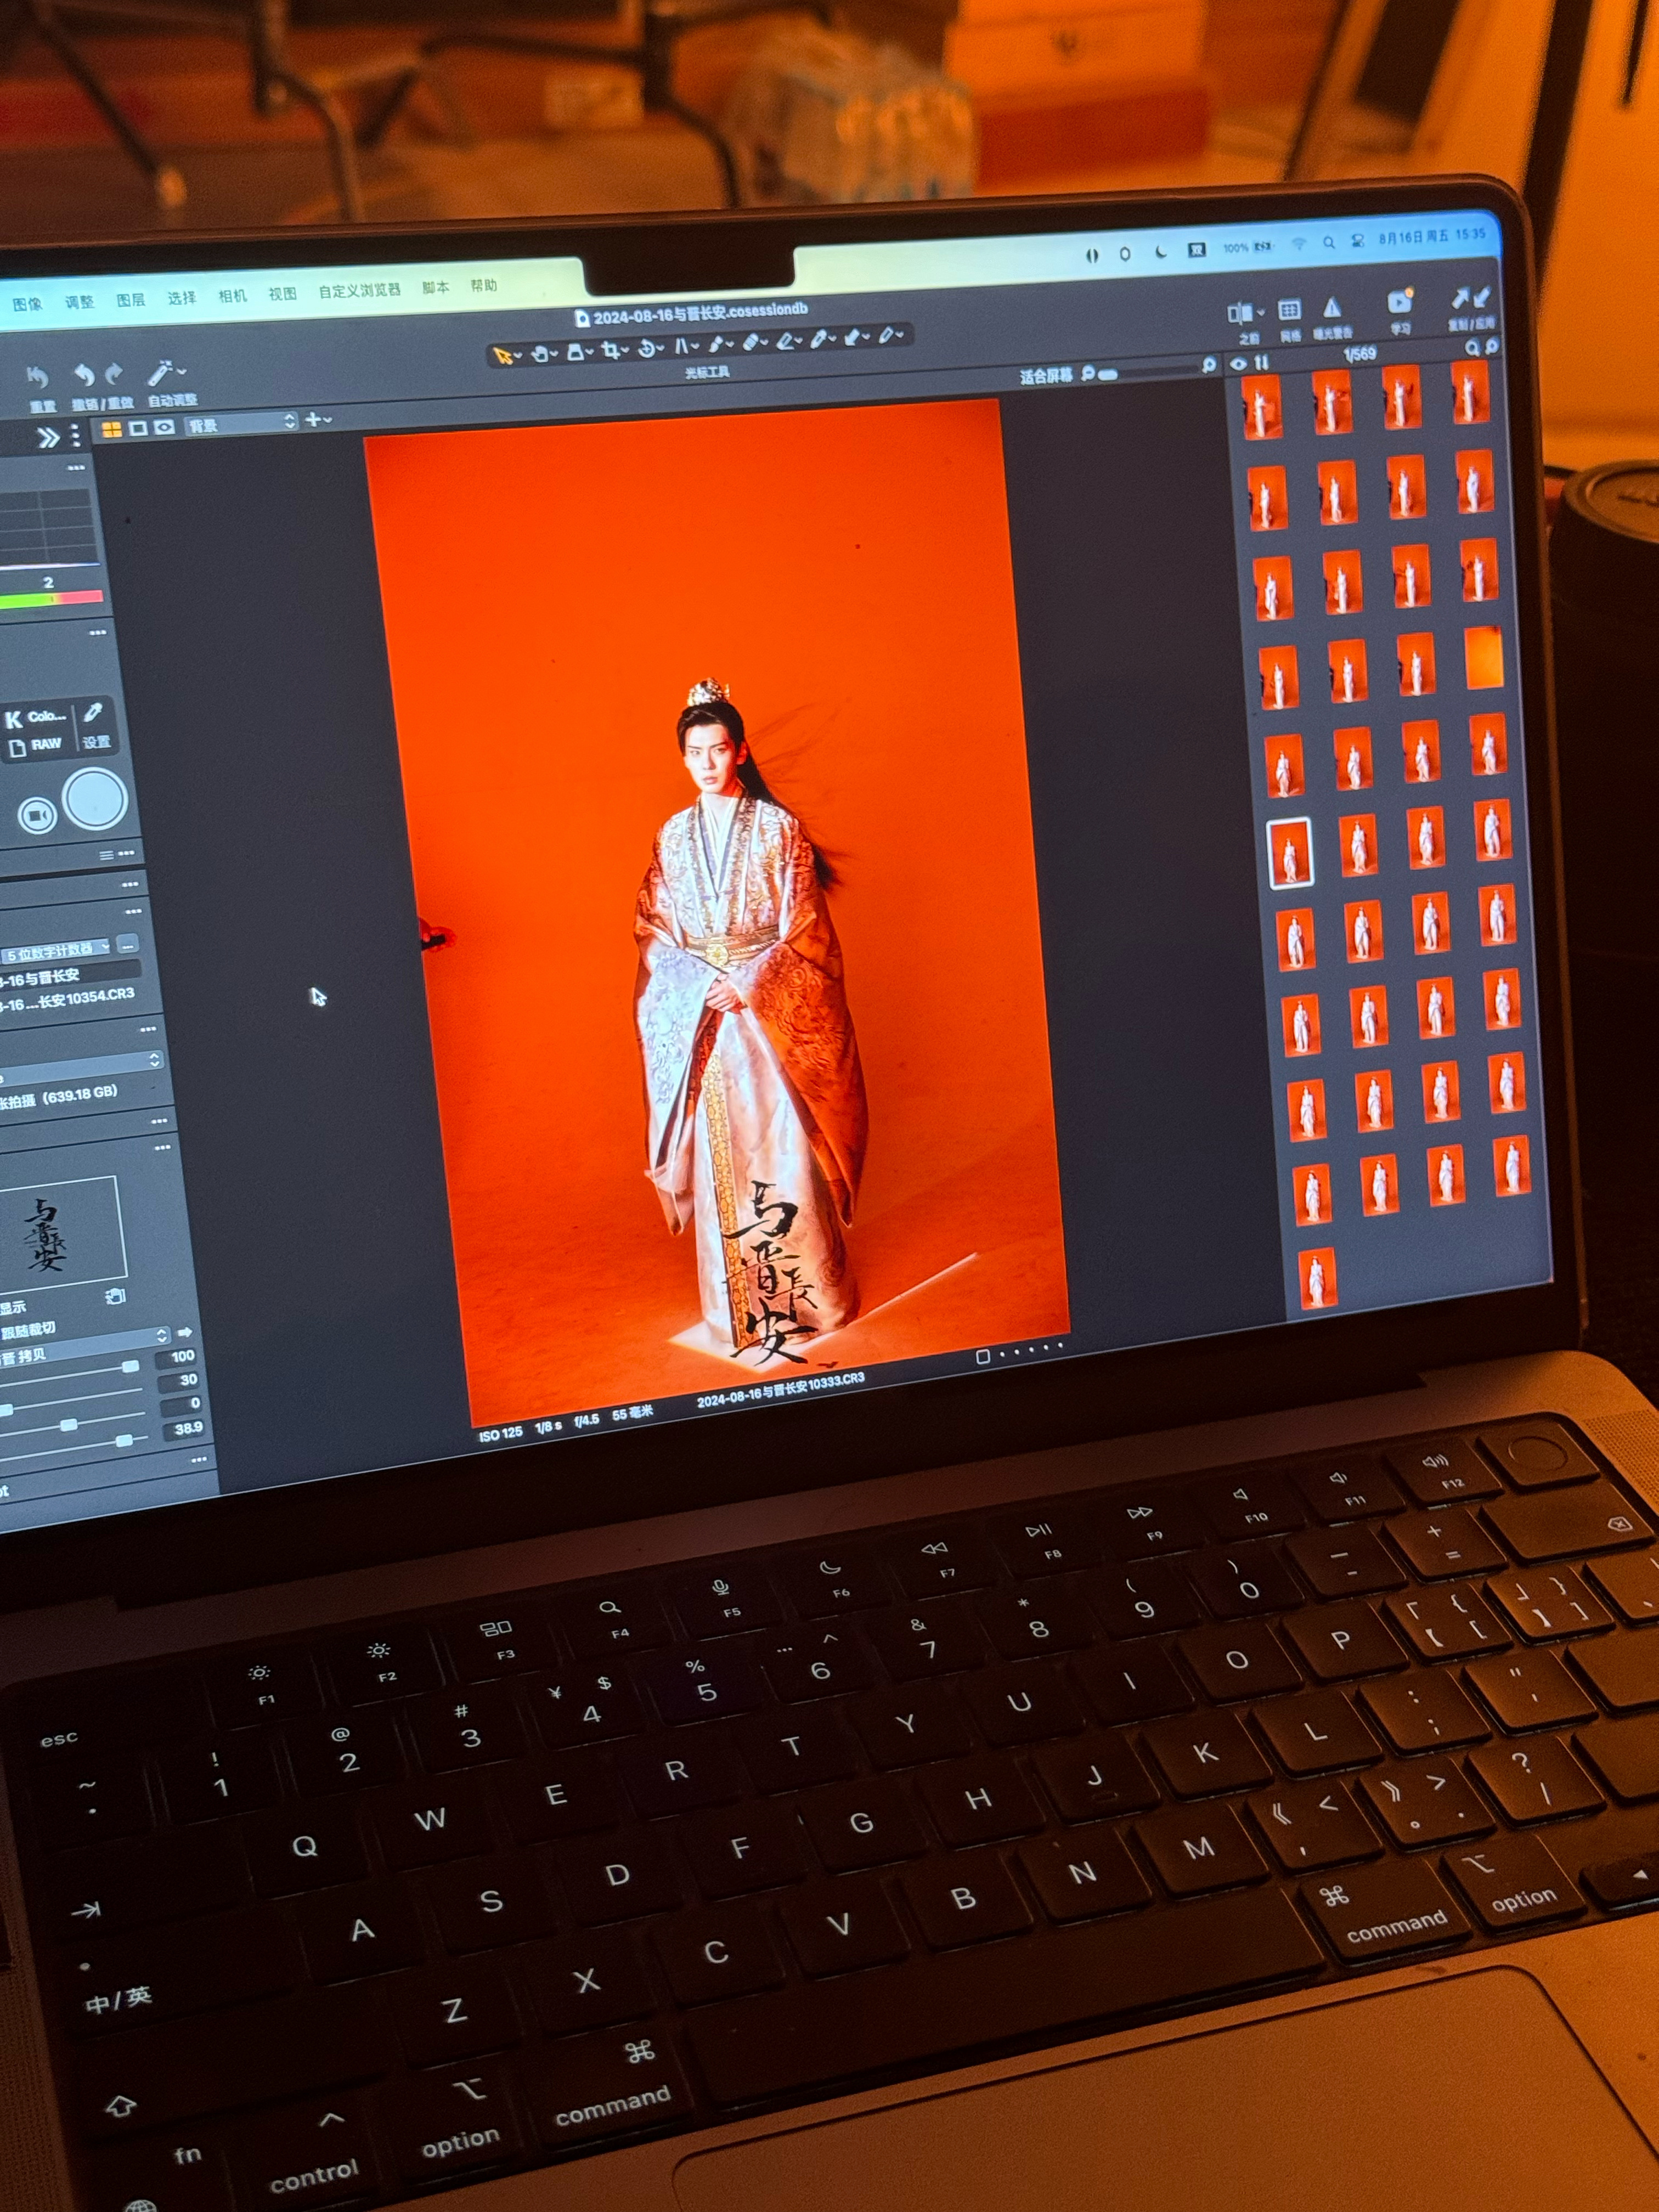Open the 图层 (Layer) menu
The width and height of the screenshot is (1659, 2212).
(x=131, y=300)
